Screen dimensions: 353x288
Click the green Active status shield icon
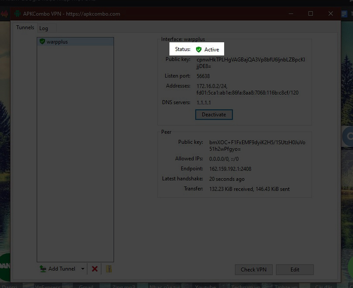[x=199, y=50]
